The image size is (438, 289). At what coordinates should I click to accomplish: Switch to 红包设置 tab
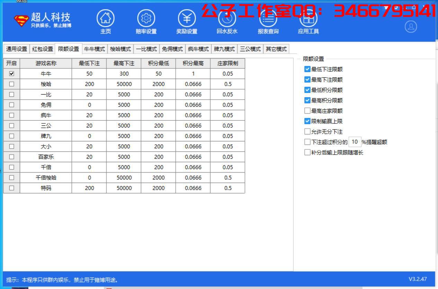(x=43, y=49)
